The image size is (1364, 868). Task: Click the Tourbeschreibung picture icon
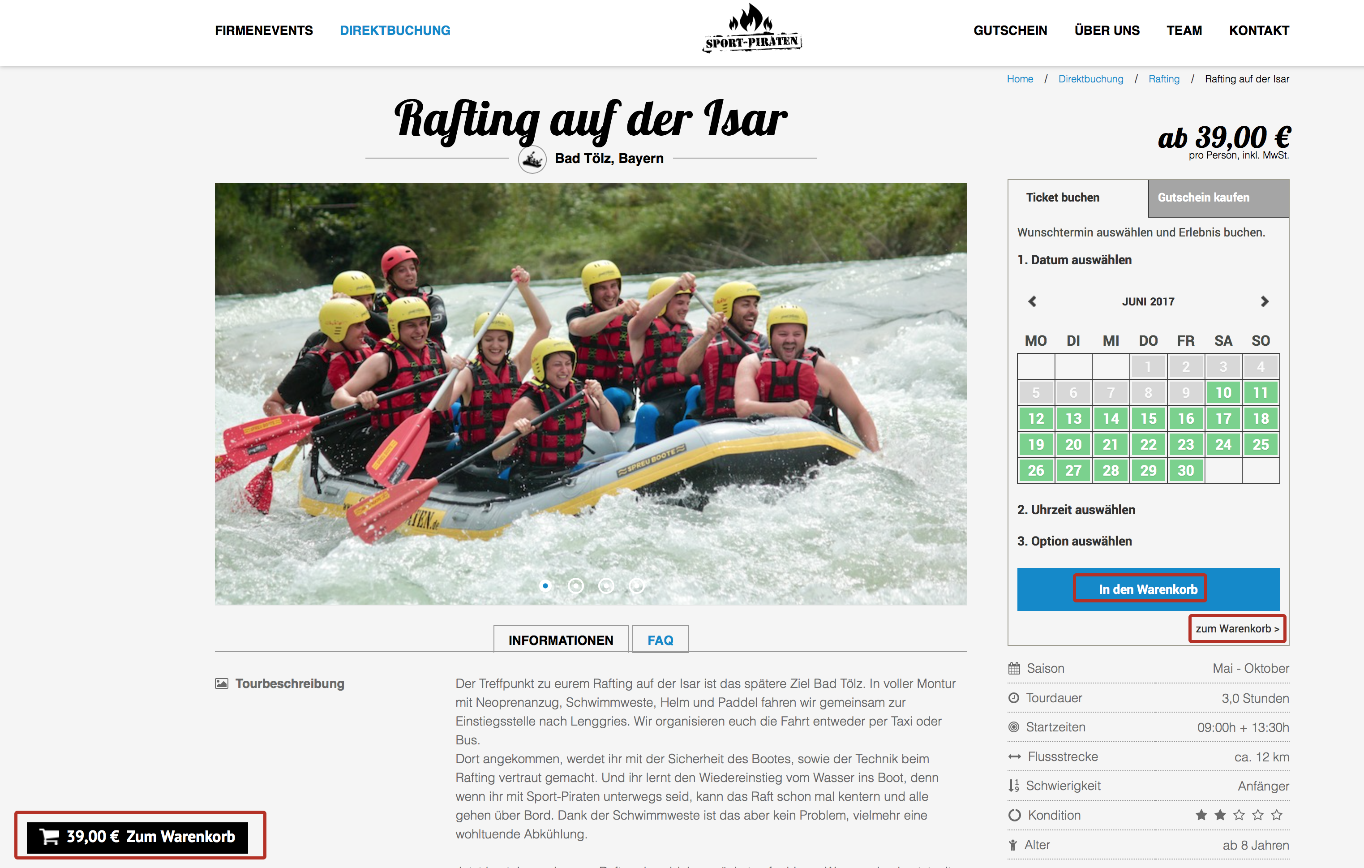(x=222, y=683)
